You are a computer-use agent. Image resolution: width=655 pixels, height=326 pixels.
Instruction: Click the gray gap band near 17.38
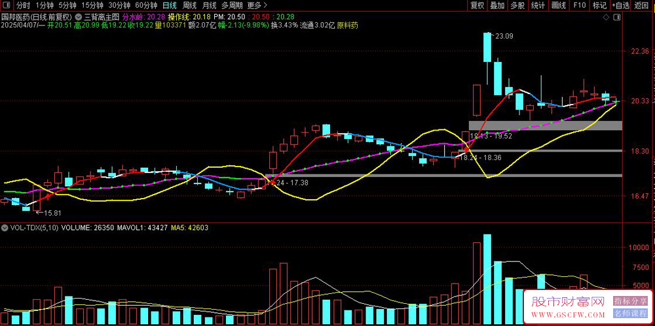[443, 176]
